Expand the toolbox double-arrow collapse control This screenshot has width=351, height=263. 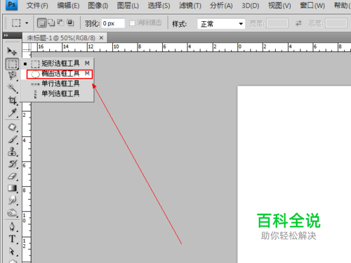[6, 35]
